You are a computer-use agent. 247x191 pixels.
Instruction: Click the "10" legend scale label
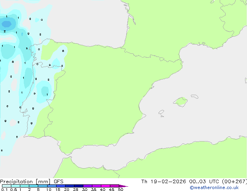point(49,189)
